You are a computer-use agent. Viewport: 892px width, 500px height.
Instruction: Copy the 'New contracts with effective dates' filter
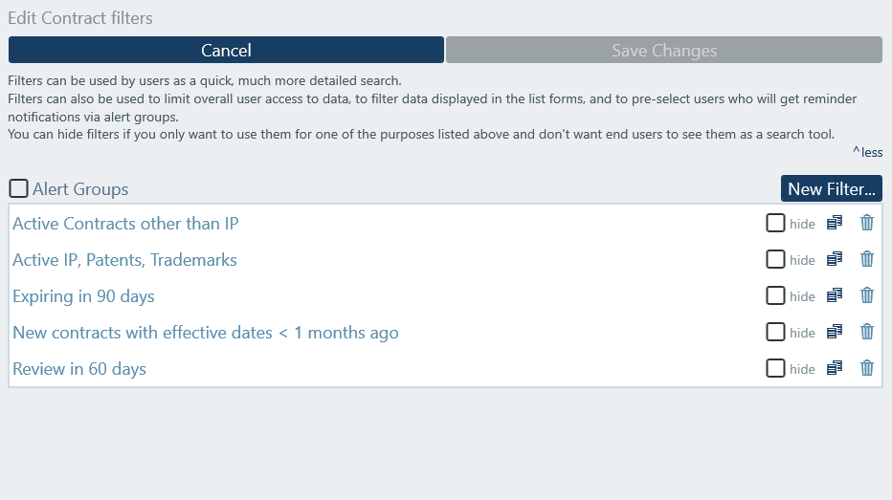(x=835, y=332)
